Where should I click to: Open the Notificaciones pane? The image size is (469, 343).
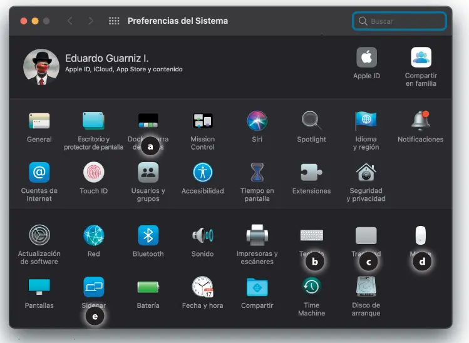[x=421, y=121]
